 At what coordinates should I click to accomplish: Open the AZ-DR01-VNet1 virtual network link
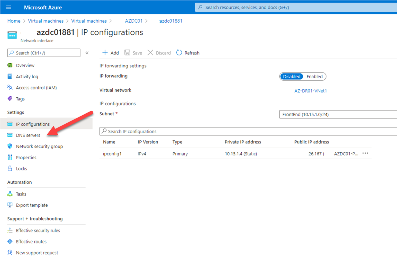point(311,91)
